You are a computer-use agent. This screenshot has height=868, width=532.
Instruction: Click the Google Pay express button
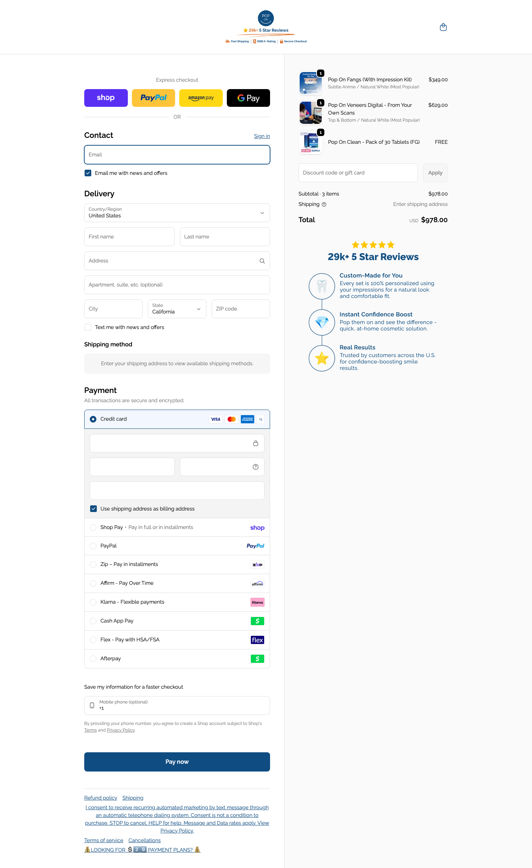[x=248, y=98]
